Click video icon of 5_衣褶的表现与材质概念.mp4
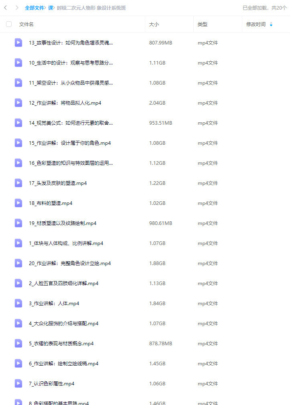The width and height of the screenshot is (290, 405). tap(18, 343)
